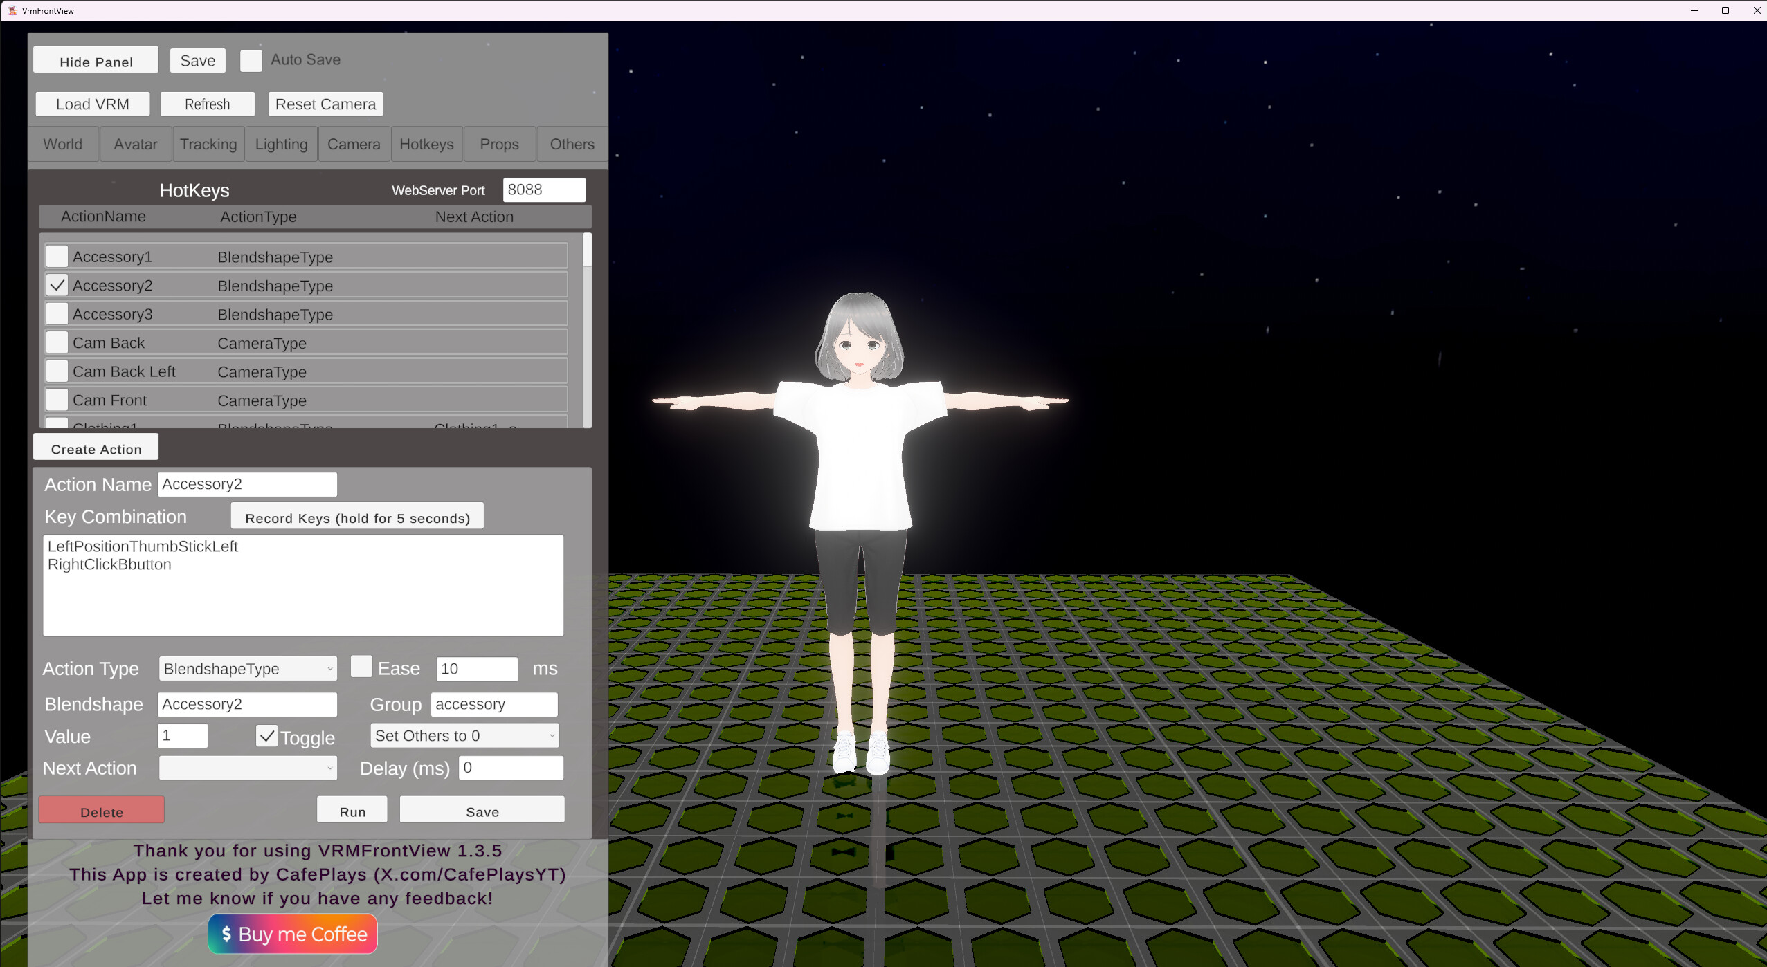Open the Tracking tab
The image size is (1767, 967).
point(208,144)
